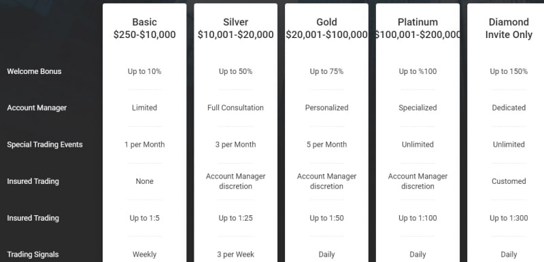The height and width of the screenshot is (262, 544).
Task: Select 'Customed' insured trading in Diamond
Action: coord(509,181)
